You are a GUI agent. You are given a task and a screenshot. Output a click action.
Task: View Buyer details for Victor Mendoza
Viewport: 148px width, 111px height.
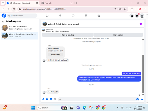click(55, 55)
